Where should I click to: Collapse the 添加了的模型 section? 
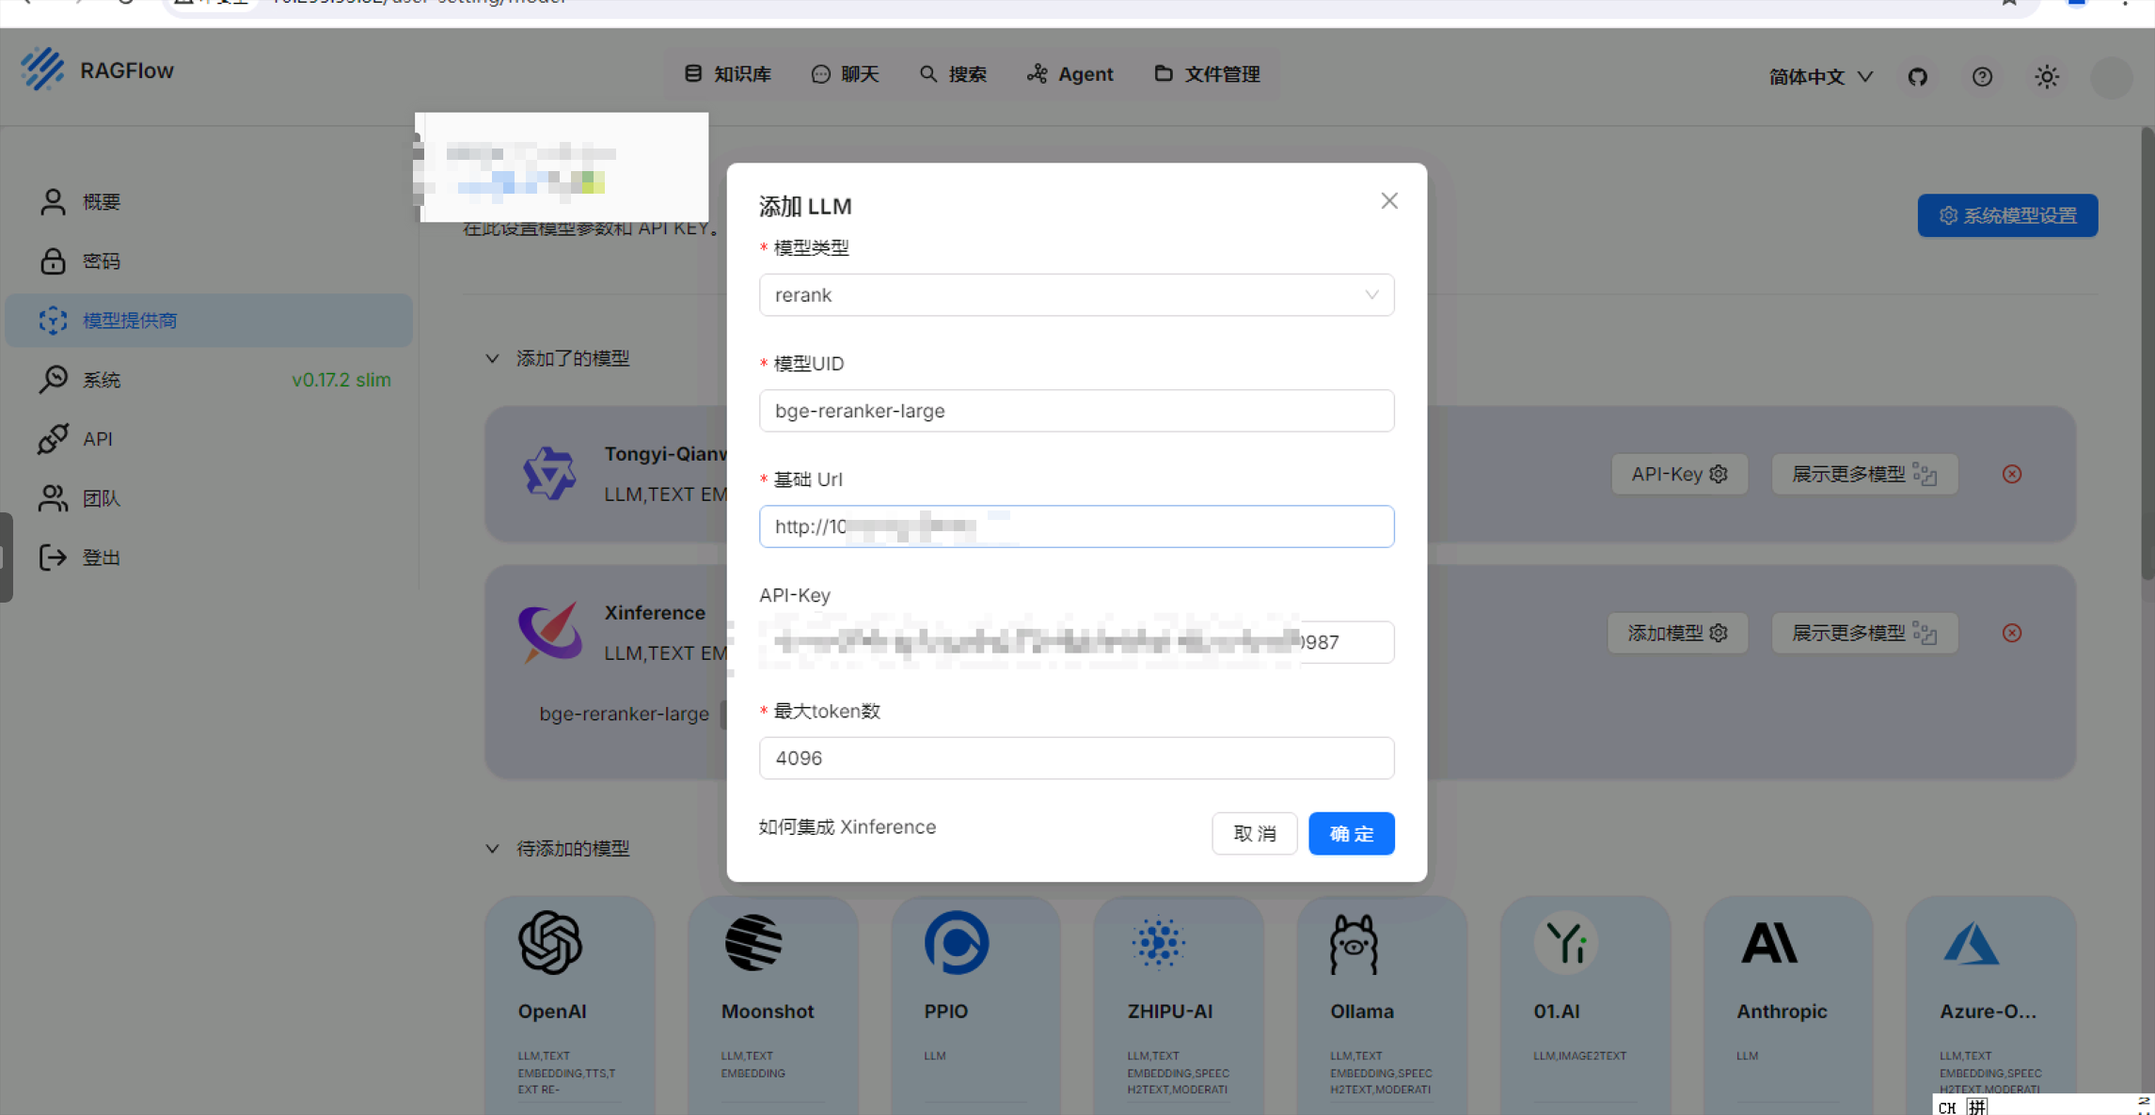coord(492,358)
